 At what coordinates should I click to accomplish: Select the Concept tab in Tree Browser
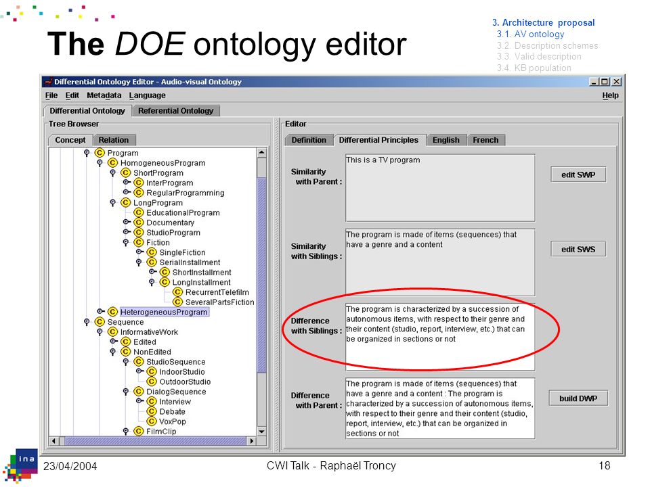click(70, 140)
